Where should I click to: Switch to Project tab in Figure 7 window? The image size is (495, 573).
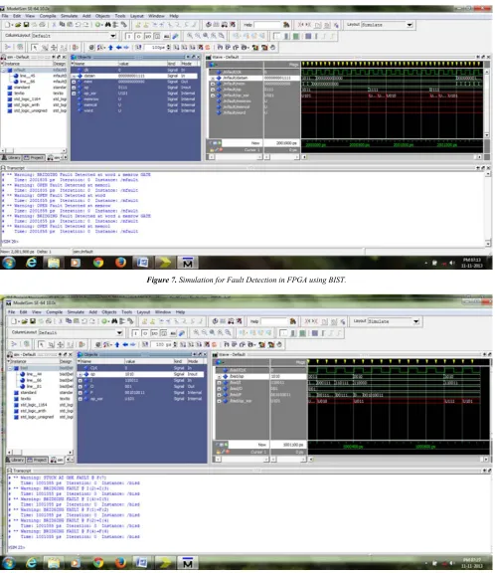34,158
